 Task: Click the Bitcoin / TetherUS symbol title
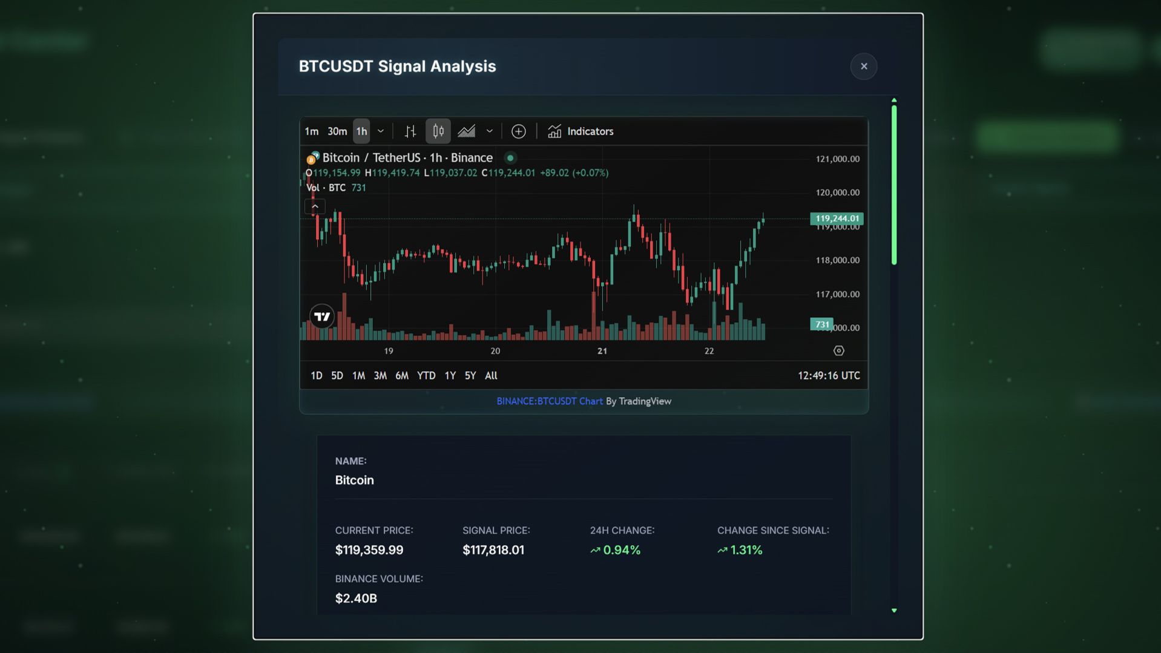[407, 158]
